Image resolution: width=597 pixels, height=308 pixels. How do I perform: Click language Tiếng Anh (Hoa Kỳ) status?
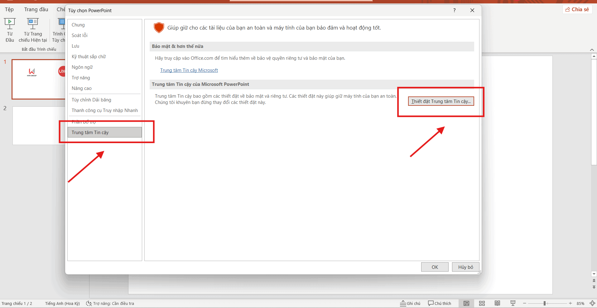coord(62,303)
